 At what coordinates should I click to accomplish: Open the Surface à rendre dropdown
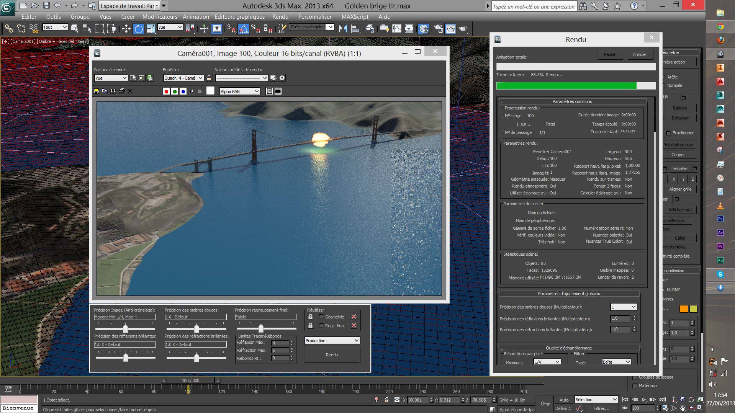coord(111,78)
